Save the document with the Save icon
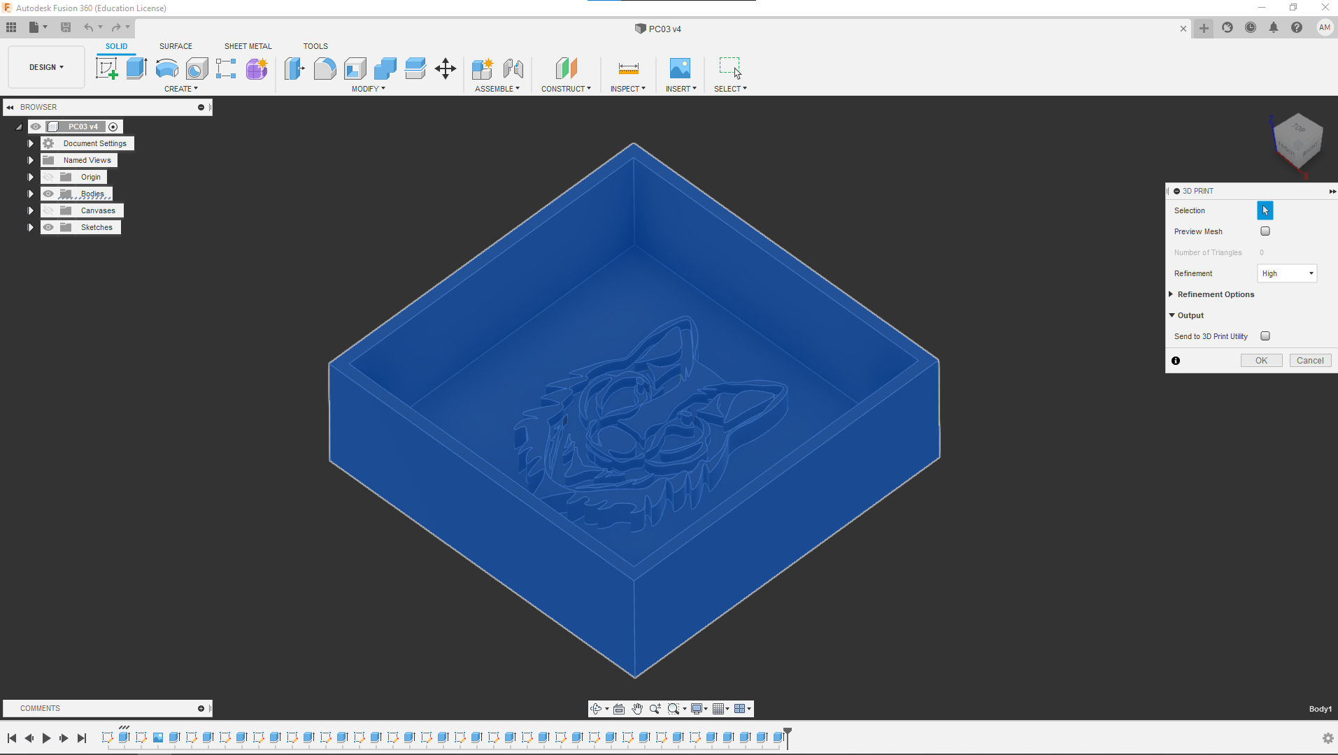The image size is (1338, 755). pos(66,27)
